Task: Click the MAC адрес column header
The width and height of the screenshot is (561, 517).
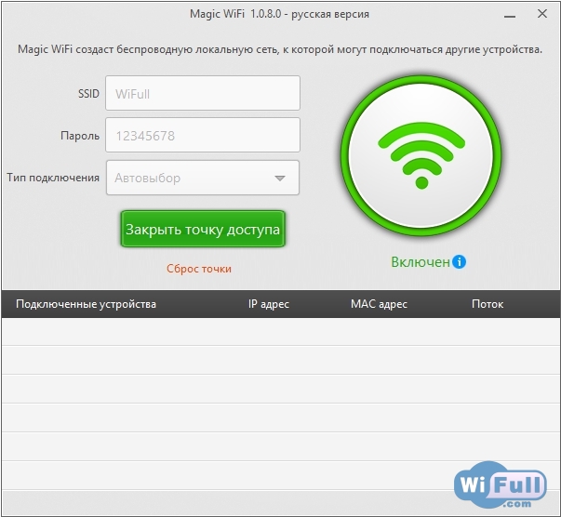Action: (x=379, y=304)
